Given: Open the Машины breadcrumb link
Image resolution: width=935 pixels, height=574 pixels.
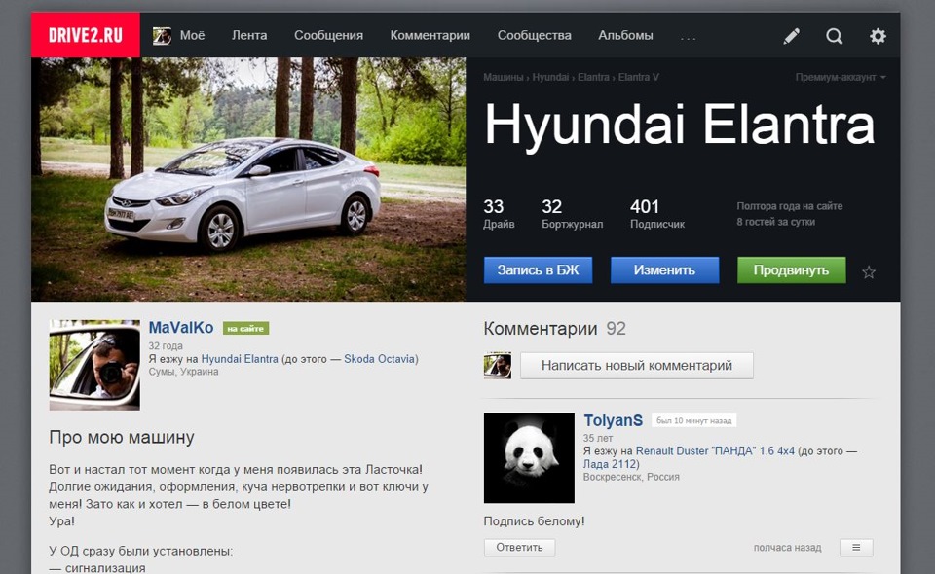Looking at the screenshot, I should 503,77.
